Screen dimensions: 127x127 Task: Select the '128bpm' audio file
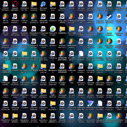click(119, 91)
